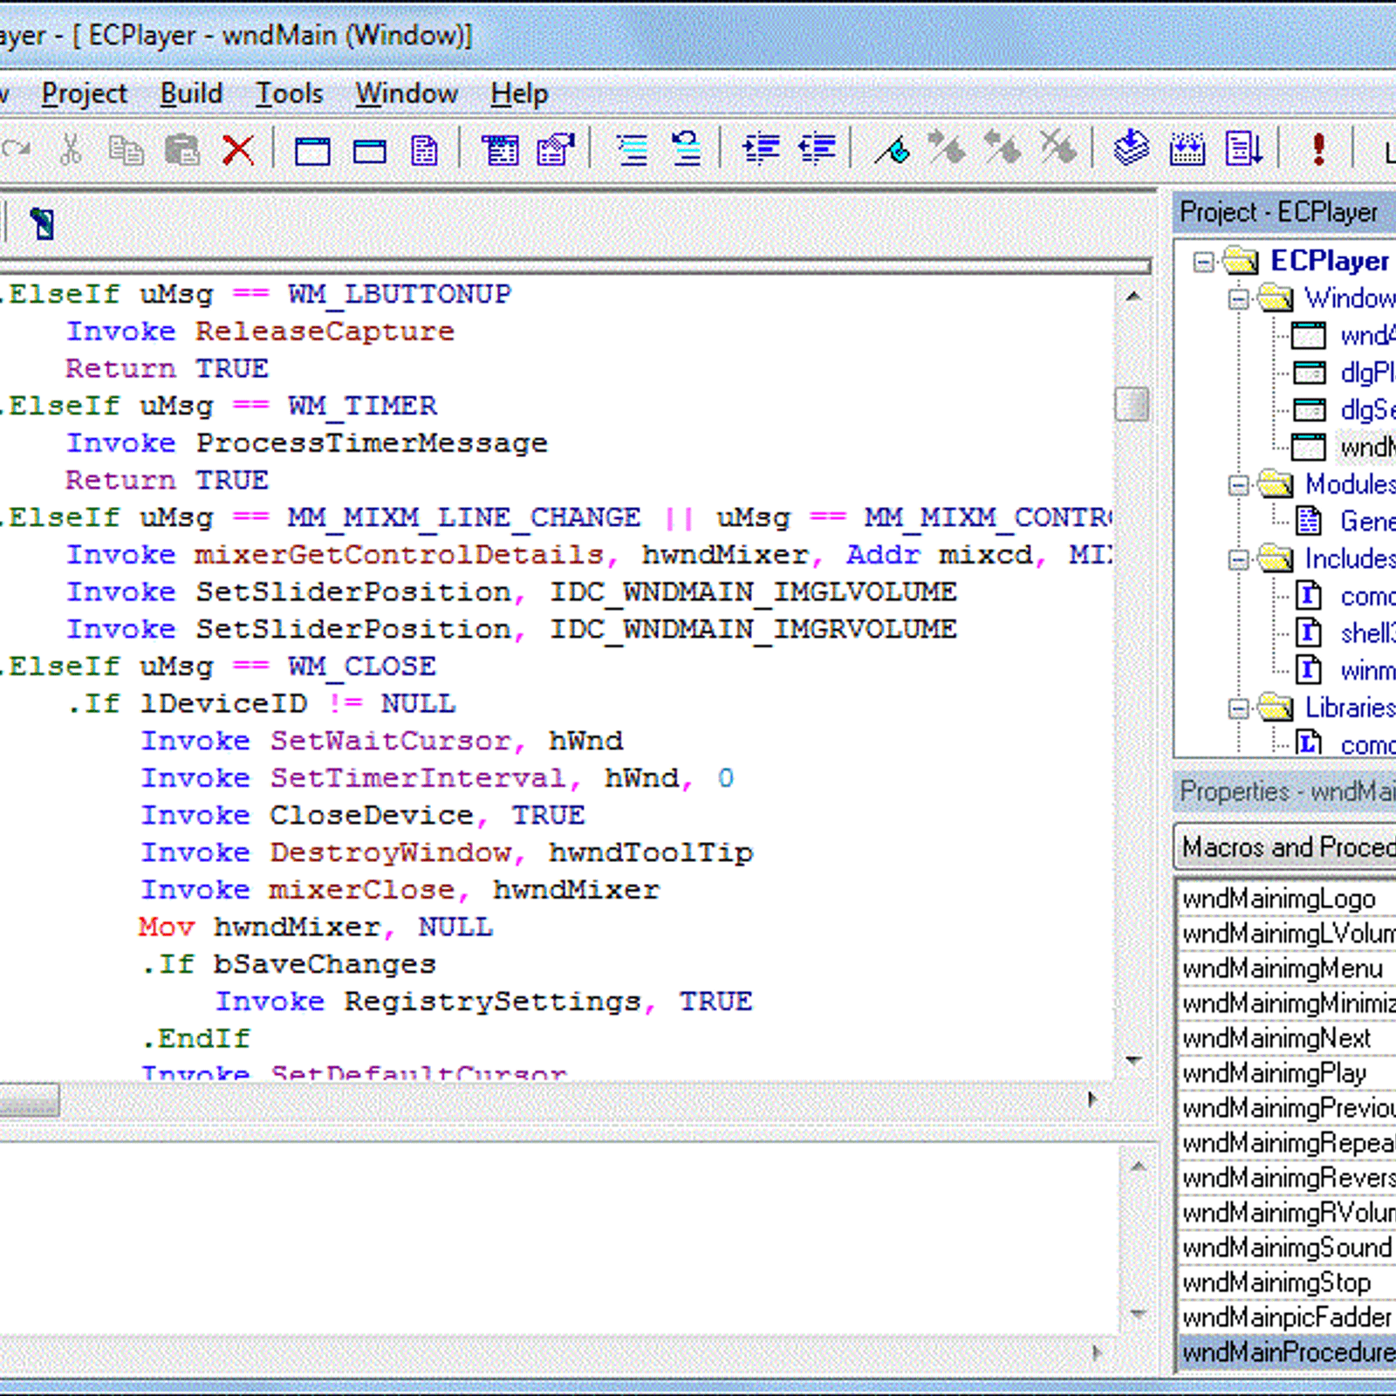Open the Window menu
The height and width of the screenshot is (1396, 1396).
pyautogui.click(x=406, y=93)
